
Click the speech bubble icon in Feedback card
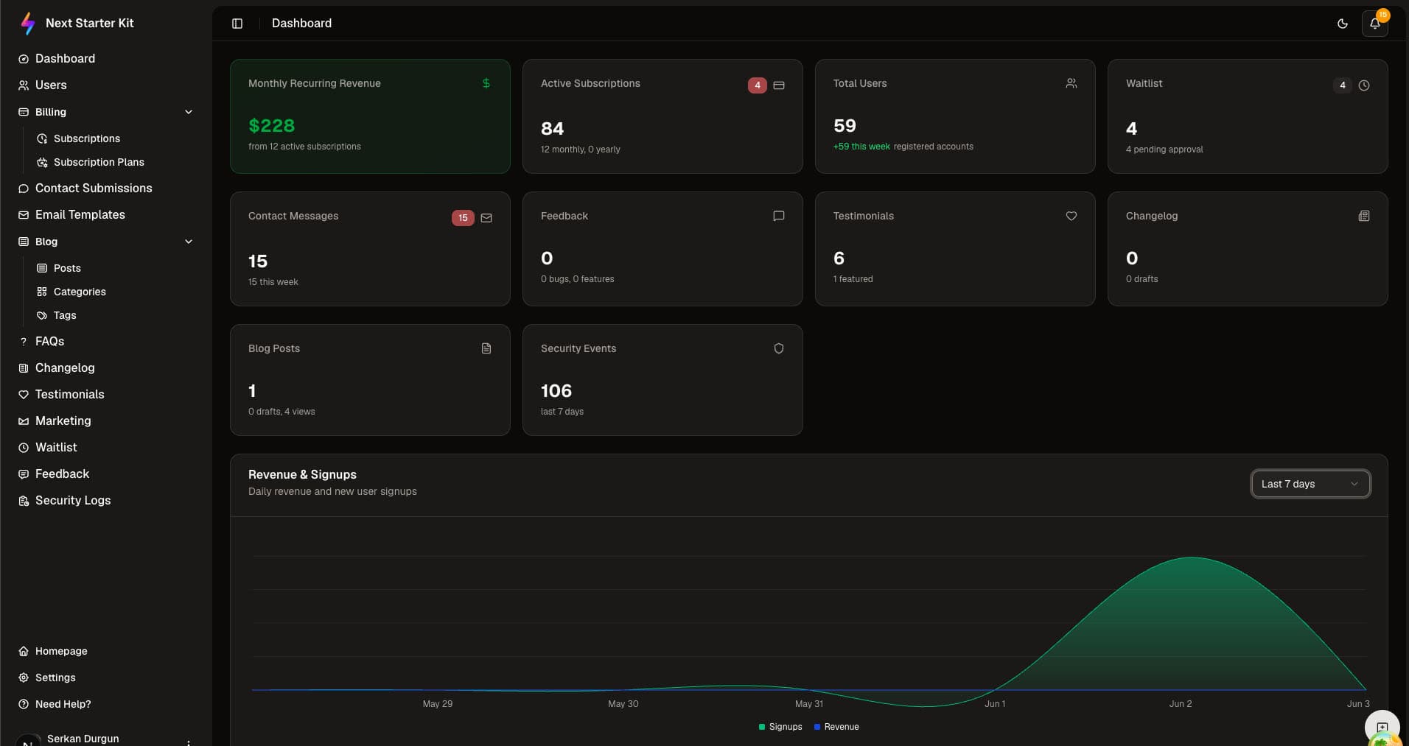pos(779,216)
